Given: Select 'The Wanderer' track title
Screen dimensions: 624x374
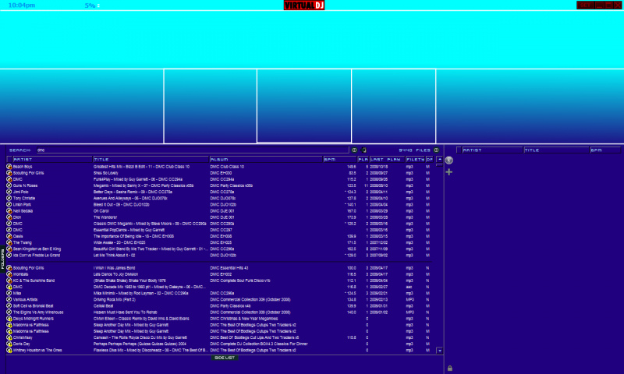Looking at the screenshot, I should [105, 217].
